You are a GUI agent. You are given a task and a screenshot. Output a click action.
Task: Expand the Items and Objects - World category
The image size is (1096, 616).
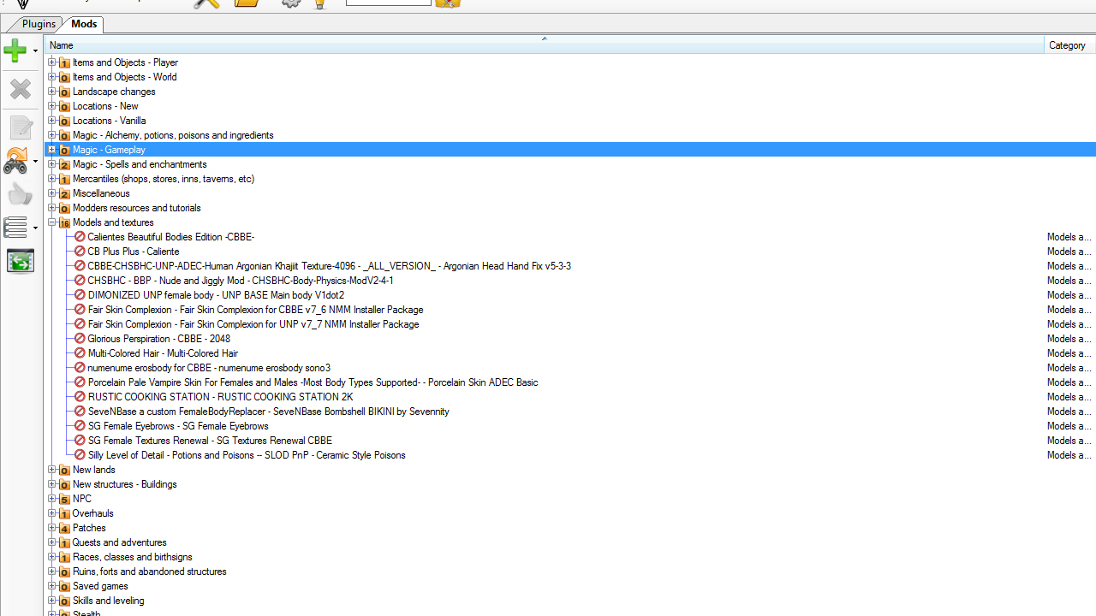tap(51, 77)
